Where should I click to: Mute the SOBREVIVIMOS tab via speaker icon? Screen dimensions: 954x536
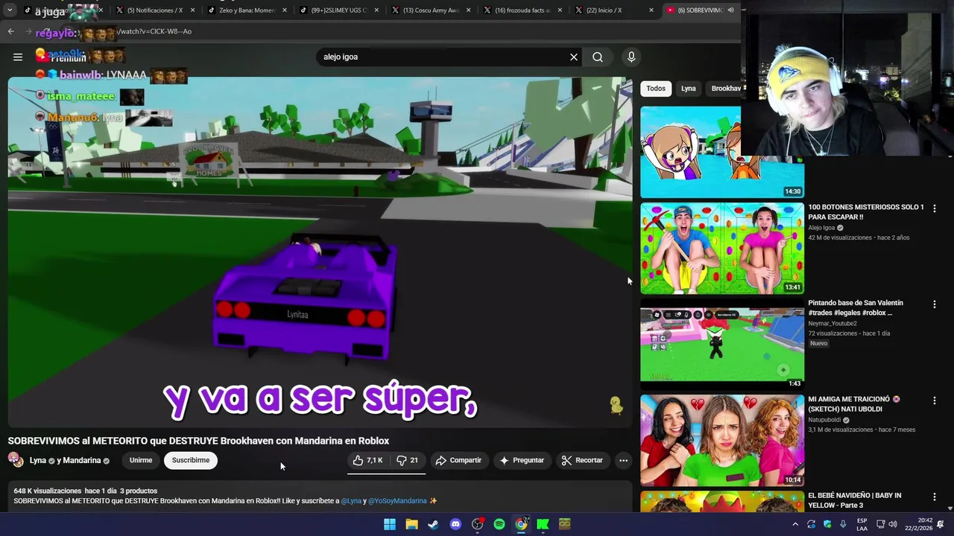(x=730, y=10)
